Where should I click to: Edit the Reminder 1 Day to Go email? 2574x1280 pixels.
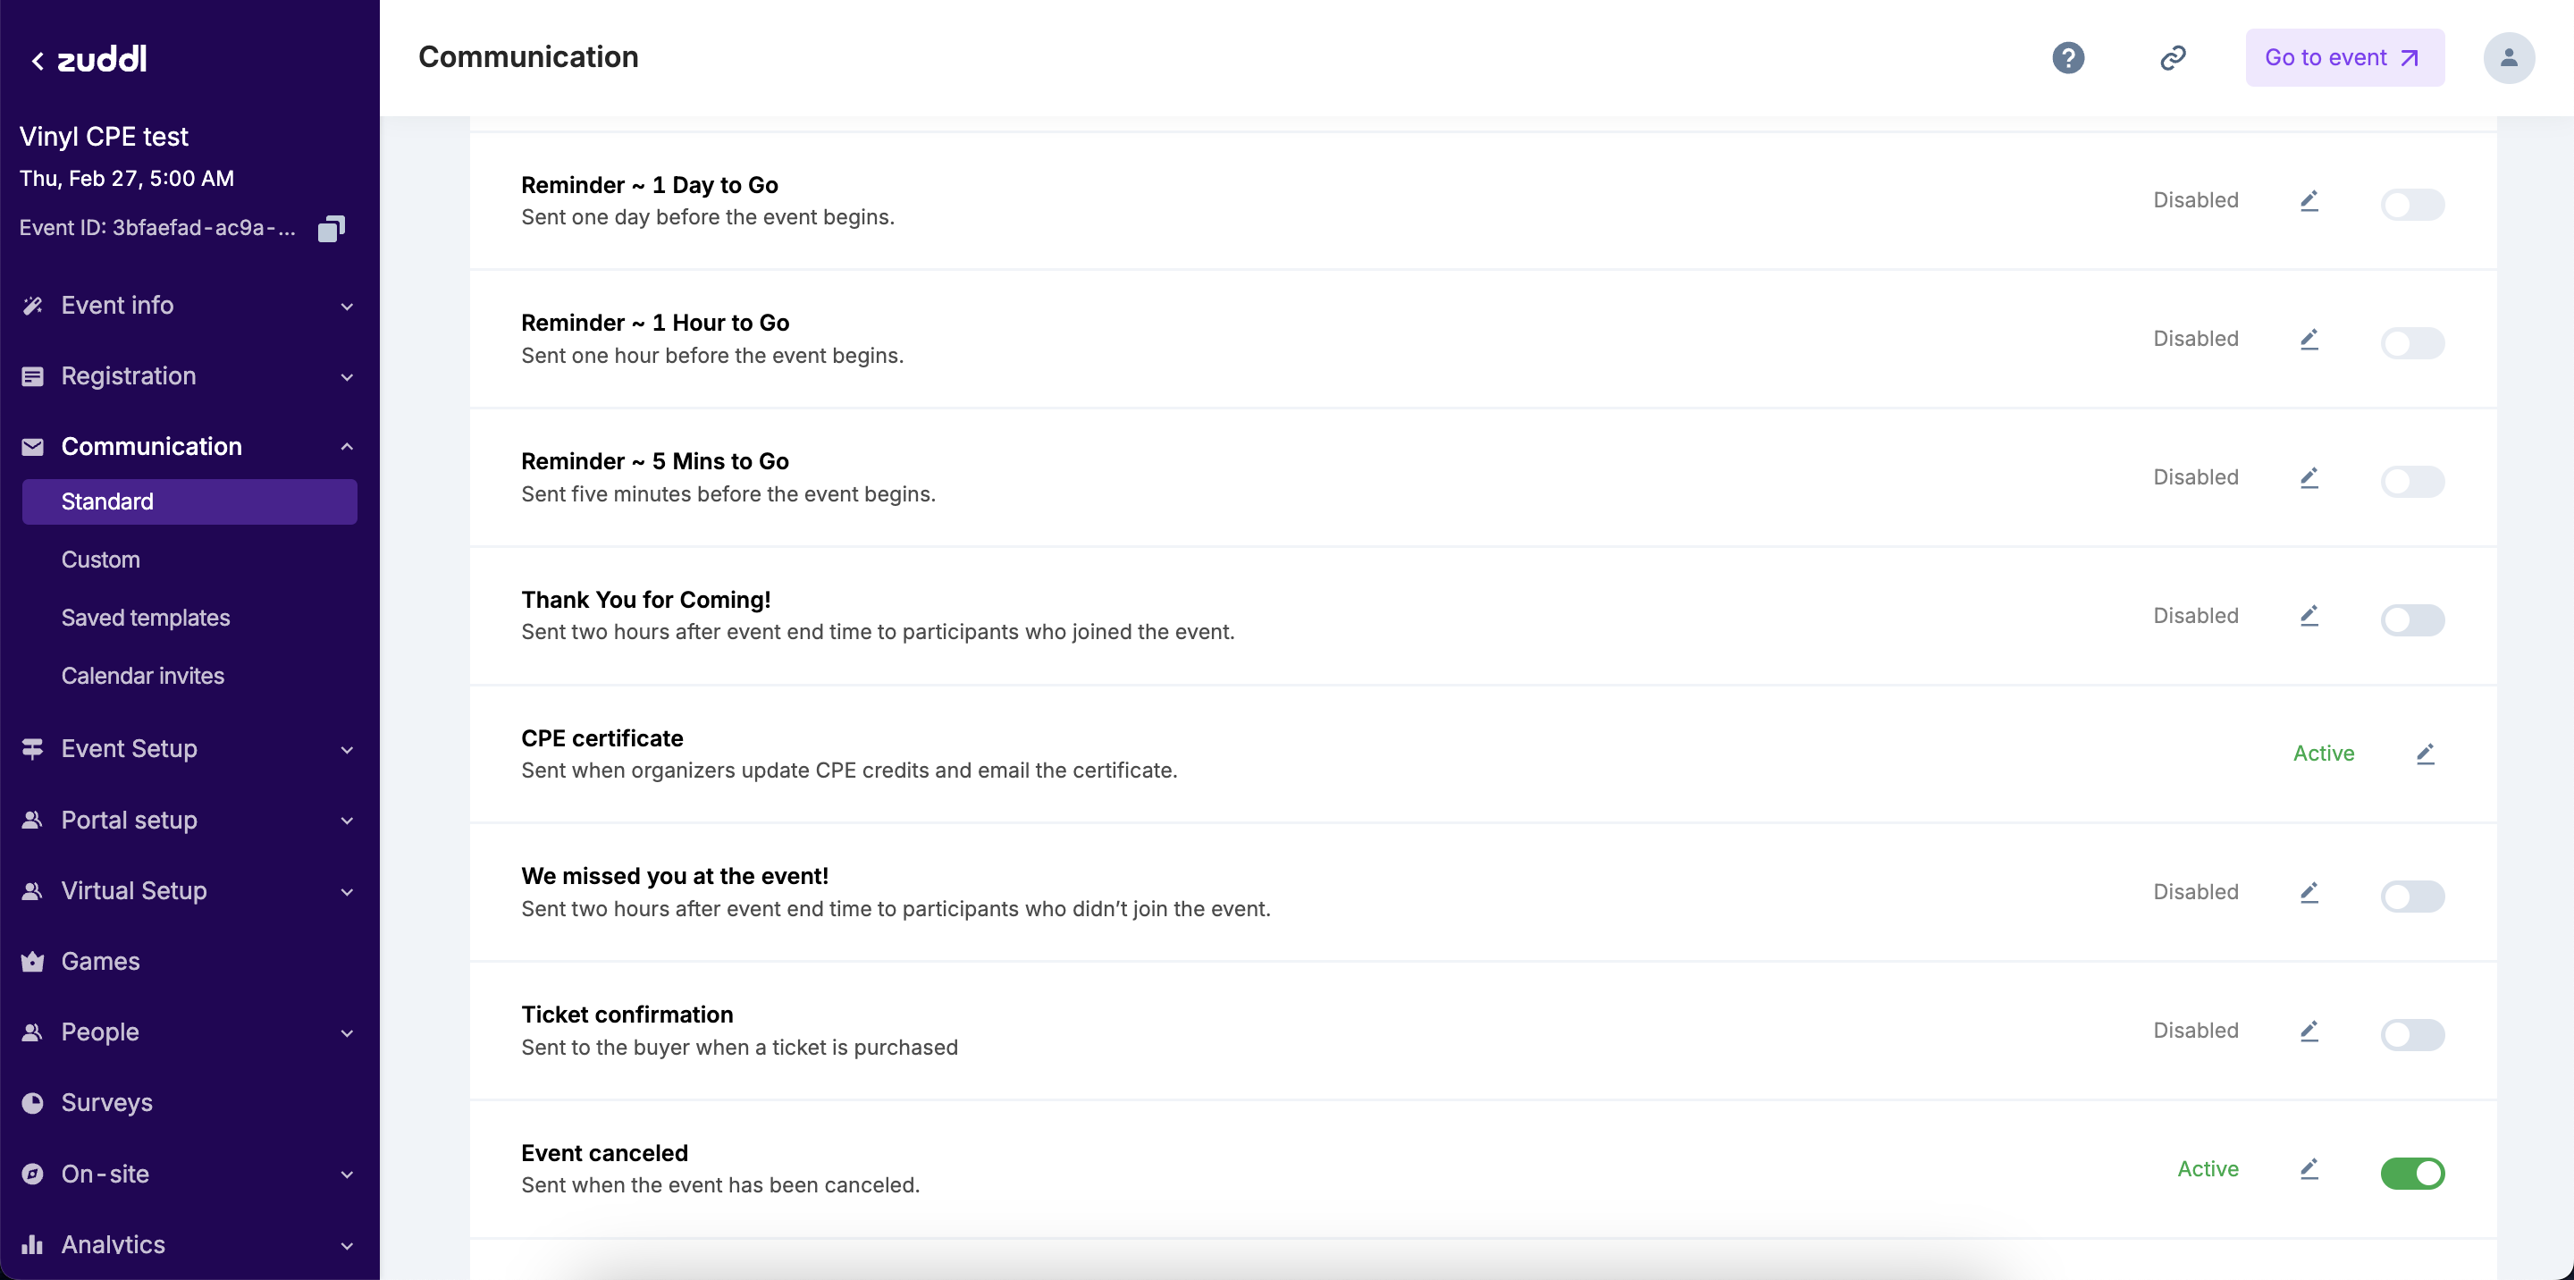(x=2309, y=201)
